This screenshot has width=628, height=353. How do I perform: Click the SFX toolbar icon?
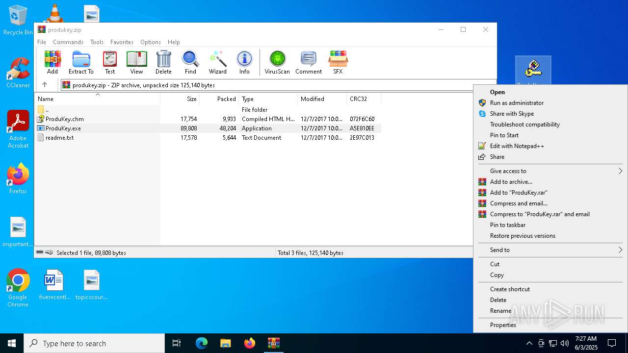pyautogui.click(x=338, y=62)
